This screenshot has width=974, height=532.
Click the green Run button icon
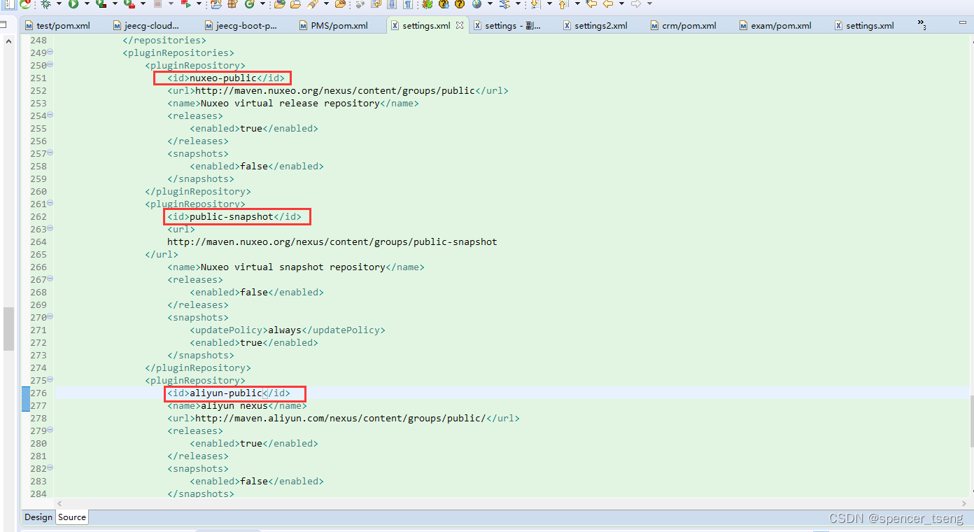point(73,3)
